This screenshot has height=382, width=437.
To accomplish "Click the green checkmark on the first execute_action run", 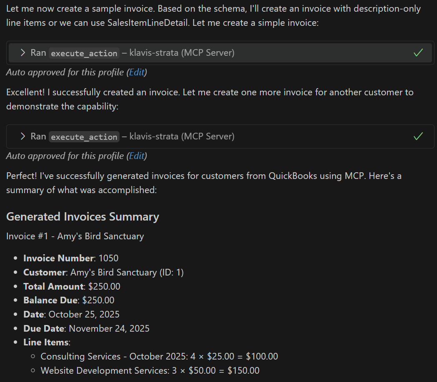I will [x=418, y=53].
